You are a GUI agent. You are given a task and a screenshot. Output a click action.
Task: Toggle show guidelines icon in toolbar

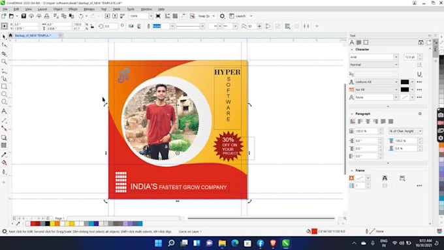(x=183, y=16)
